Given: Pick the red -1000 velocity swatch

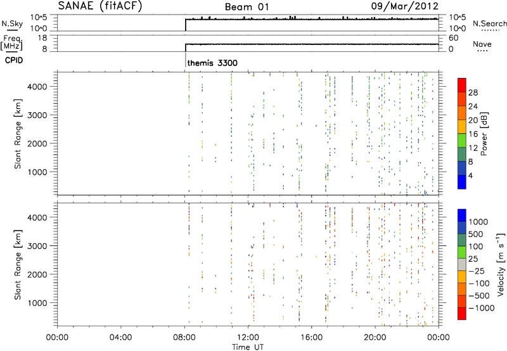Looking at the screenshot, I should [x=462, y=314].
